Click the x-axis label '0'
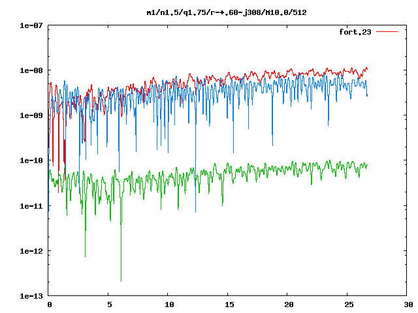This screenshot has height=313, width=418. click(50, 305)
